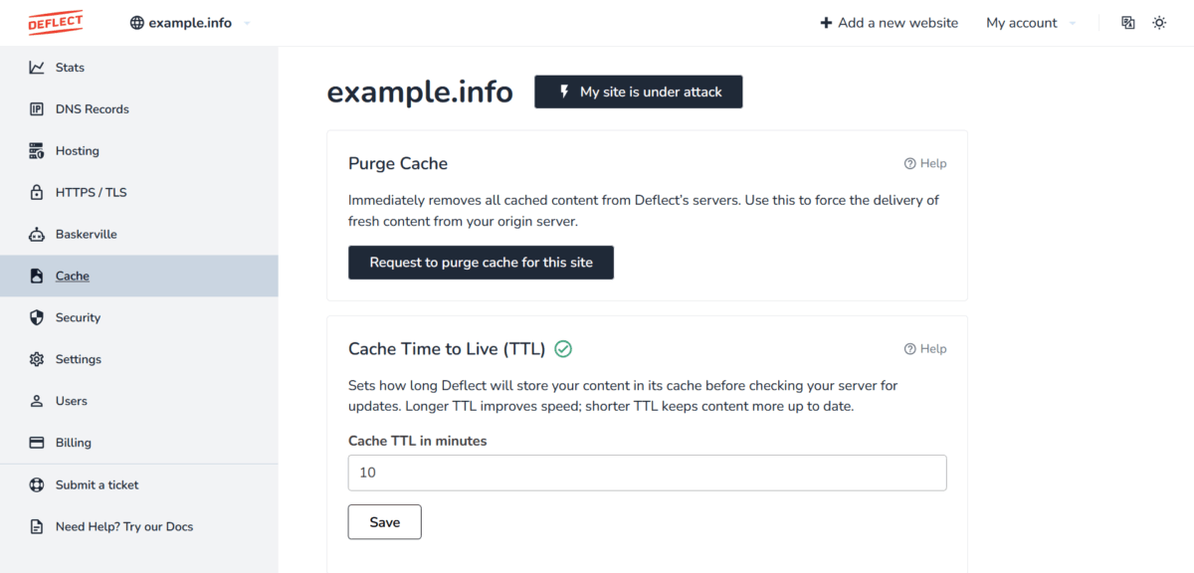Open Help next to Purge Cache
The width and height of the screenshot is (1194, 573).
925,163
